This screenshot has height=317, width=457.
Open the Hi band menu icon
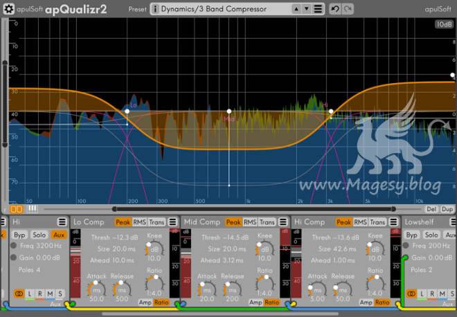pos(62,222)
